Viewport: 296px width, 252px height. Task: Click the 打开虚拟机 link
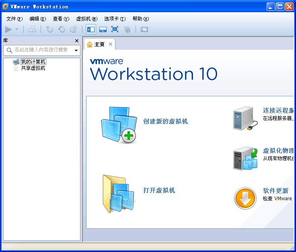pos(159,190)
